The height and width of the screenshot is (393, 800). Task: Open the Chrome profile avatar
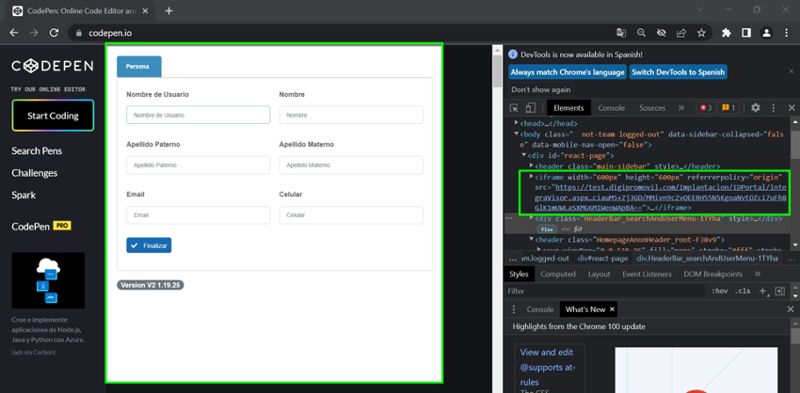pos(766,33)
